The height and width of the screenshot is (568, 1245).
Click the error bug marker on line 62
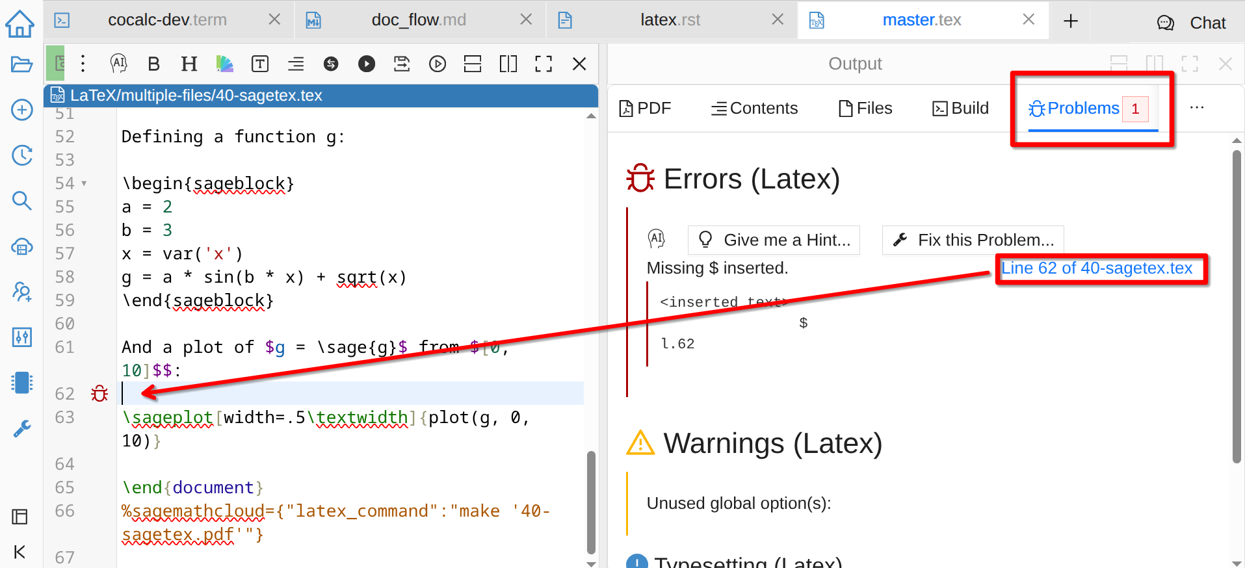tap(99, 394)
